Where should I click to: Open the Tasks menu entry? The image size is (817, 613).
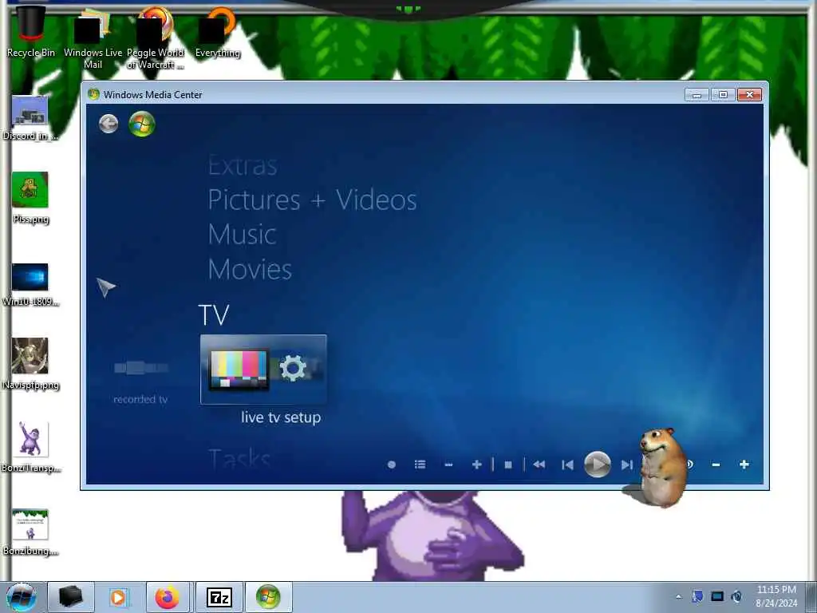pyautogui.click(x=239, y=458)
